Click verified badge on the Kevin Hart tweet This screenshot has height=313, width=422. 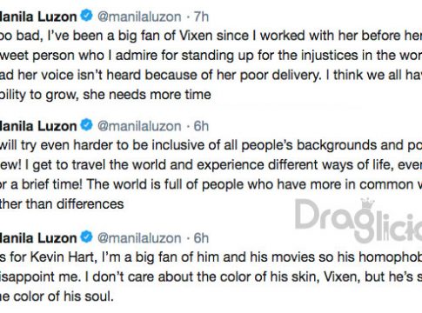[x=86, y=237]
